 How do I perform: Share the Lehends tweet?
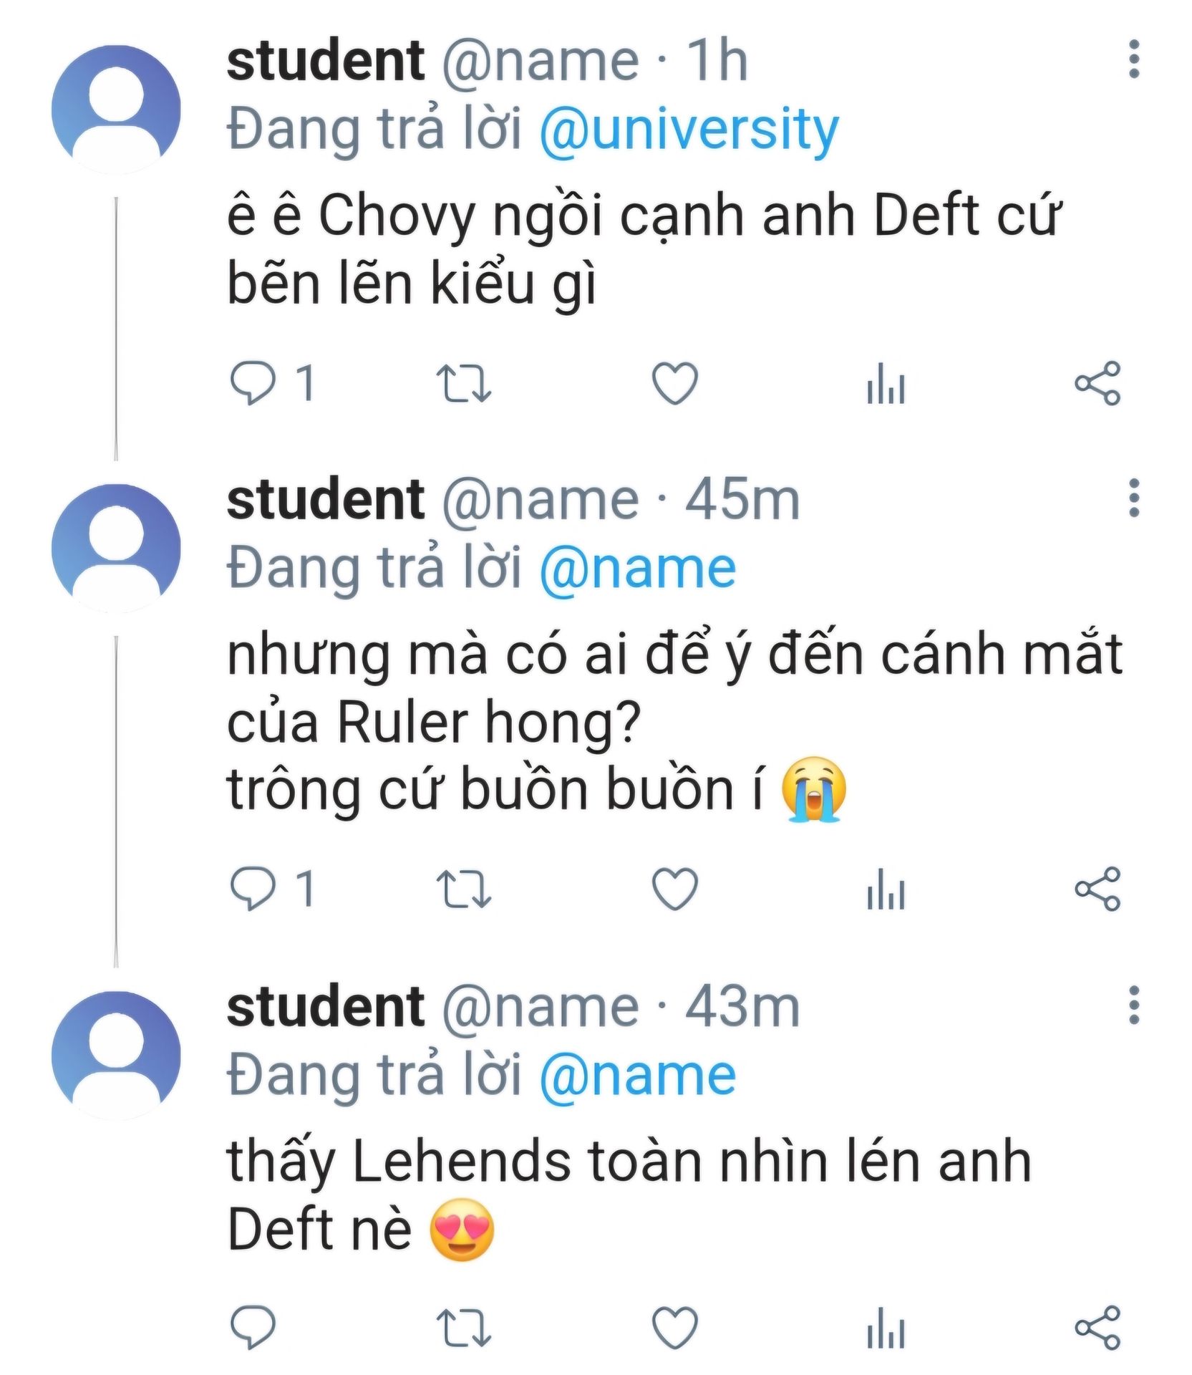click(1097, 1326)
